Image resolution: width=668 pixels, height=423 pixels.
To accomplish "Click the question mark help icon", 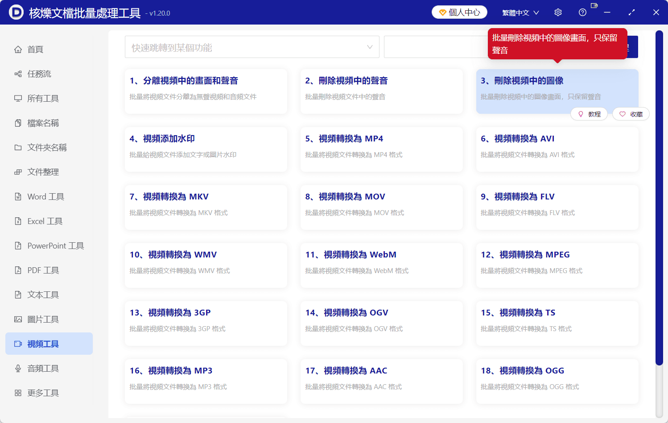I will pos(582,12).
